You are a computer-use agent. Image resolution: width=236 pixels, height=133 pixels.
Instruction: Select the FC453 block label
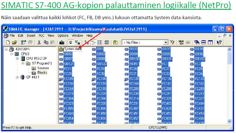(199, 114)
